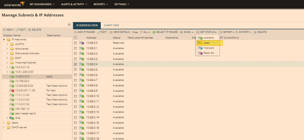Image resolution: width=304 pixels, height=140 pixels.
Task: Click the TestCustomProerties column header
Action: click(x=140, y=38)
